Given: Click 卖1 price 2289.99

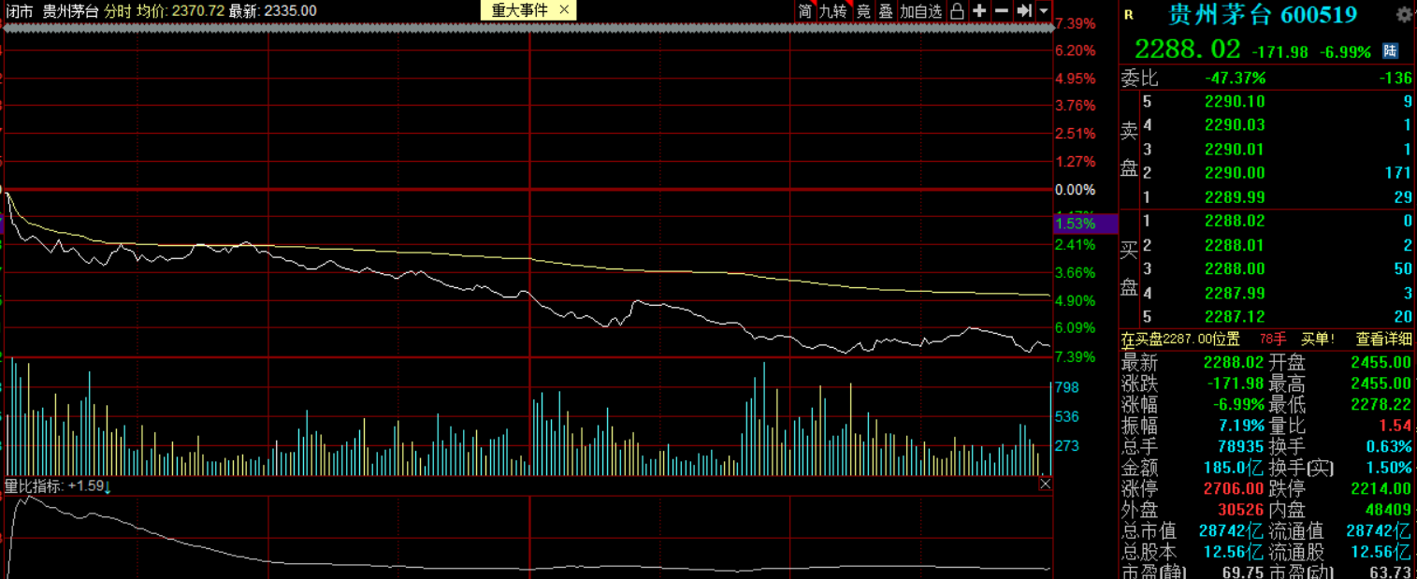Looking at the screenshot, I should (x=1234, y=196).
